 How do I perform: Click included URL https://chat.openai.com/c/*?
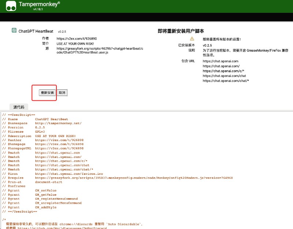[223, 71]
